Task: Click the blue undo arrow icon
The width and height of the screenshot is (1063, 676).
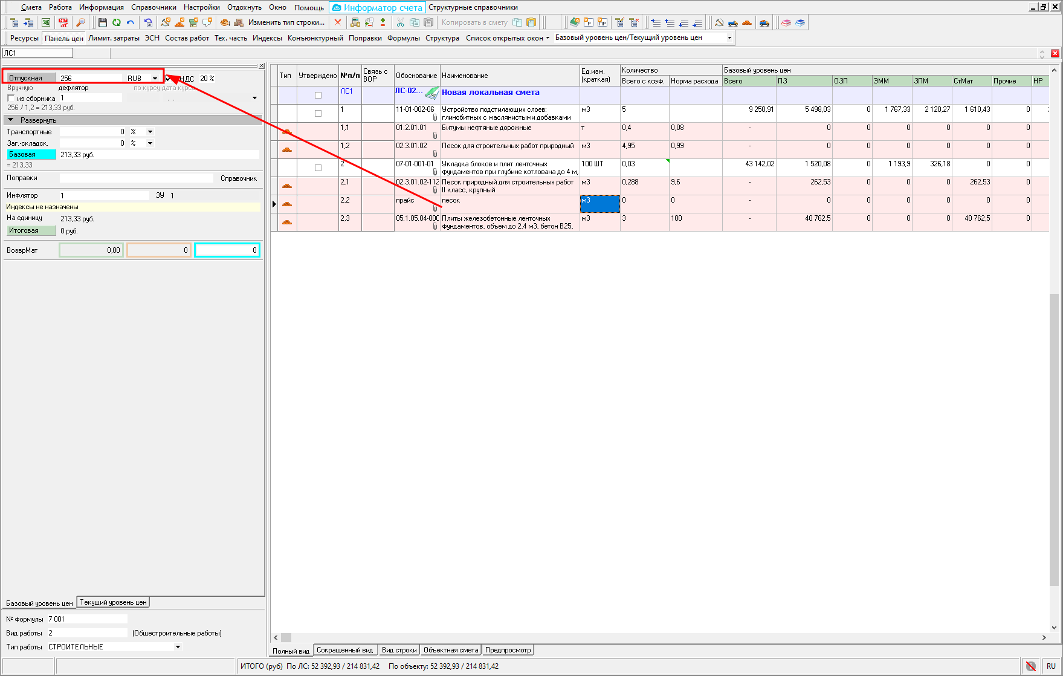Action: pos(131,23)
